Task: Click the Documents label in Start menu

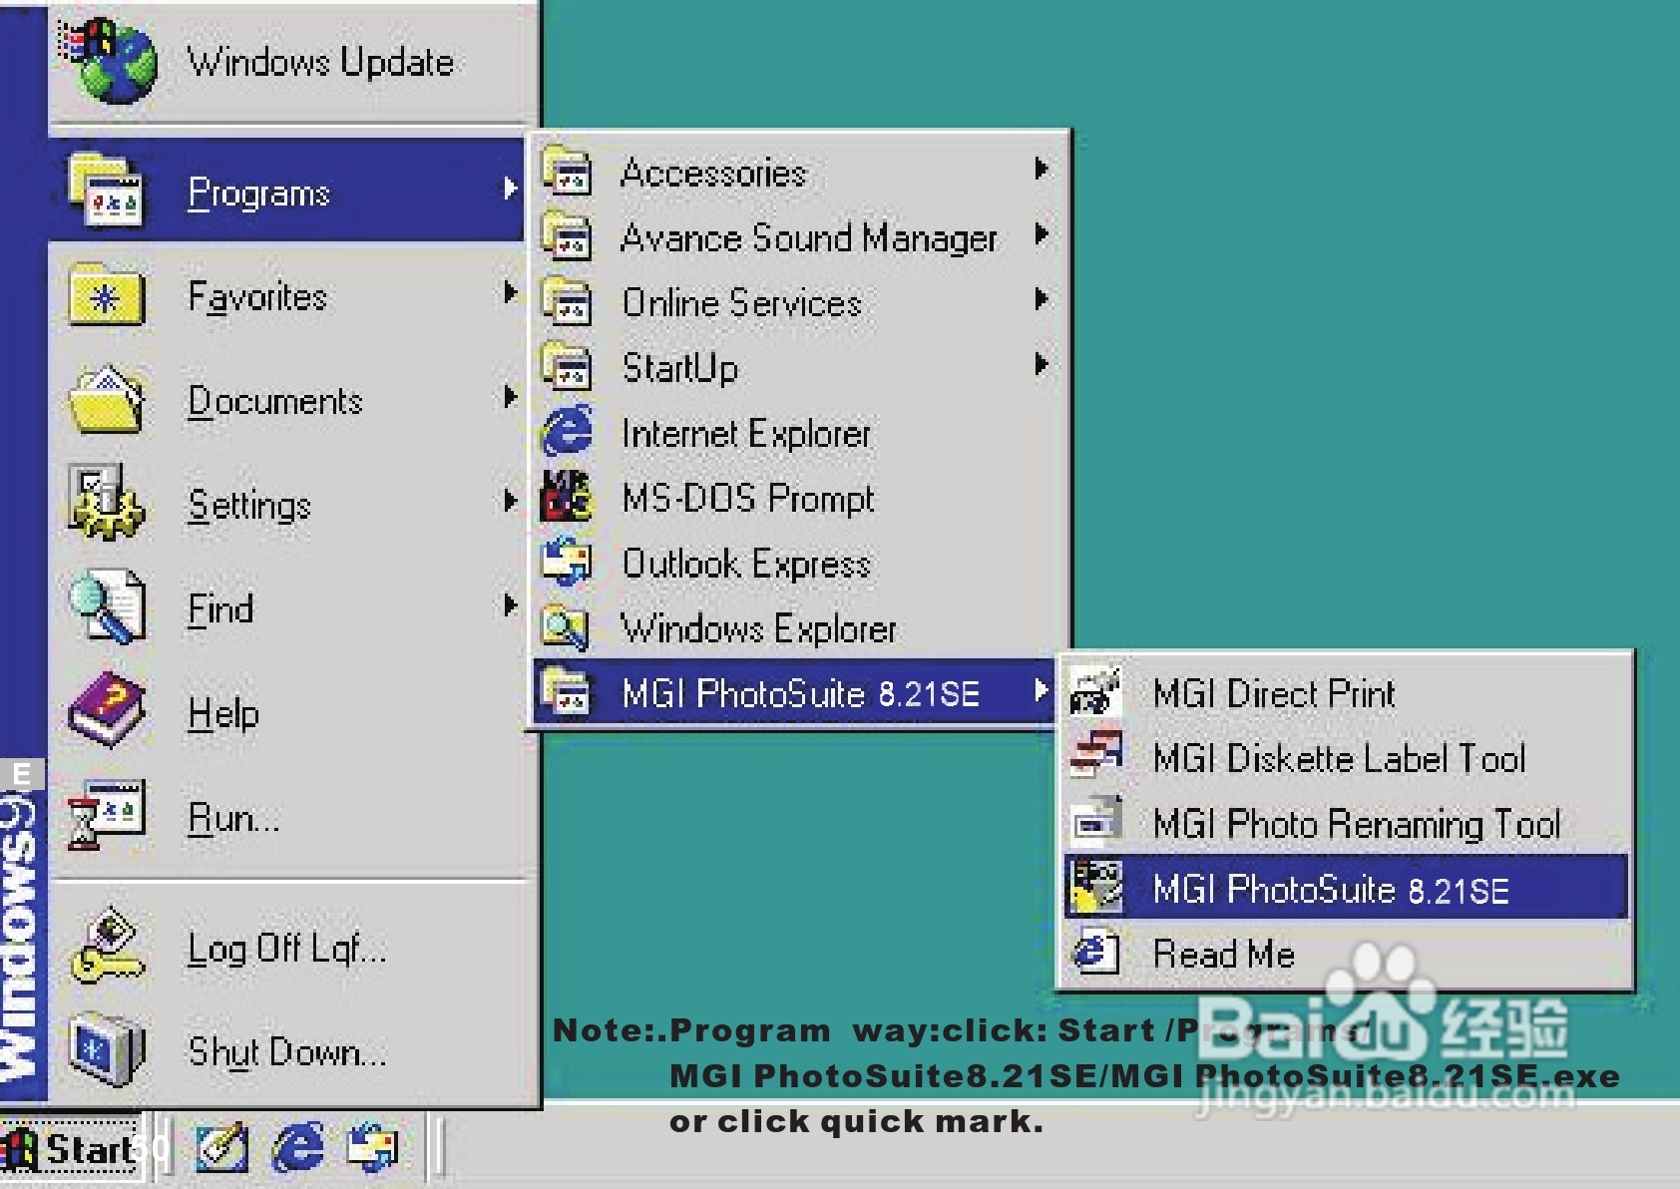Action: 275,401
